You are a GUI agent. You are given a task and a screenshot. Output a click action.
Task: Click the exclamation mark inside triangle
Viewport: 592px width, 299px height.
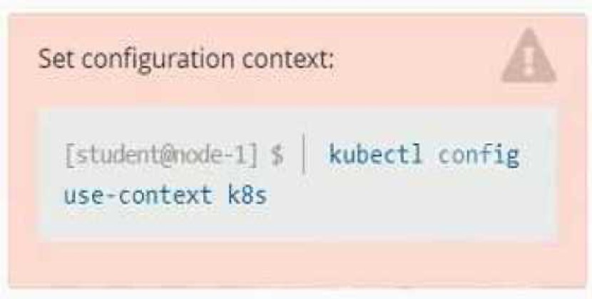pyautogui.click(x=529, y=61)
